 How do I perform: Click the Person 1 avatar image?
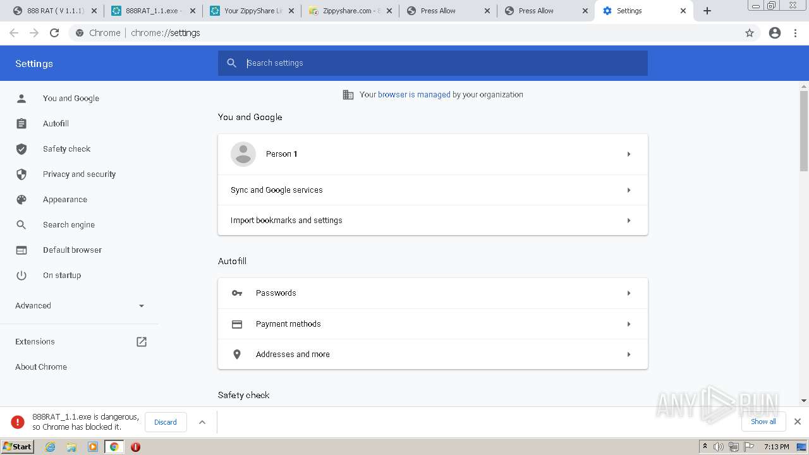[x=243, y=154]
